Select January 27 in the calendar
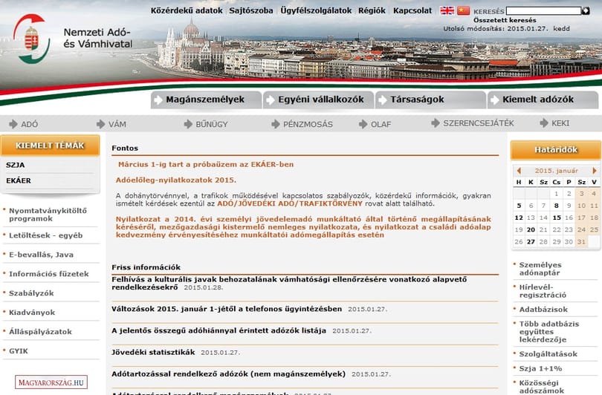 531,241
